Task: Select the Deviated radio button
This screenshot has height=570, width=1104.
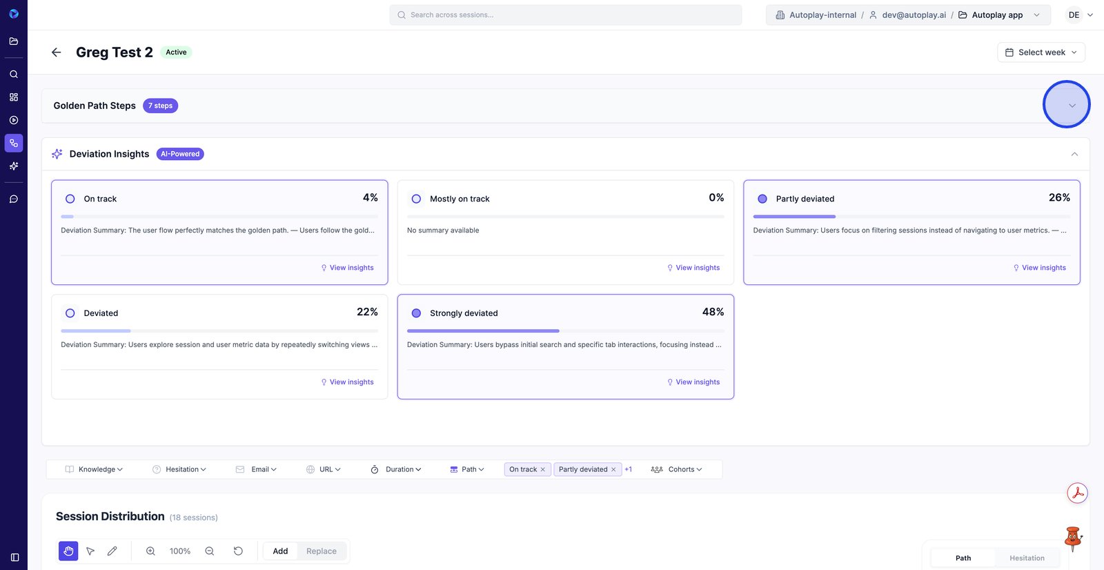Action: point(70,313)
